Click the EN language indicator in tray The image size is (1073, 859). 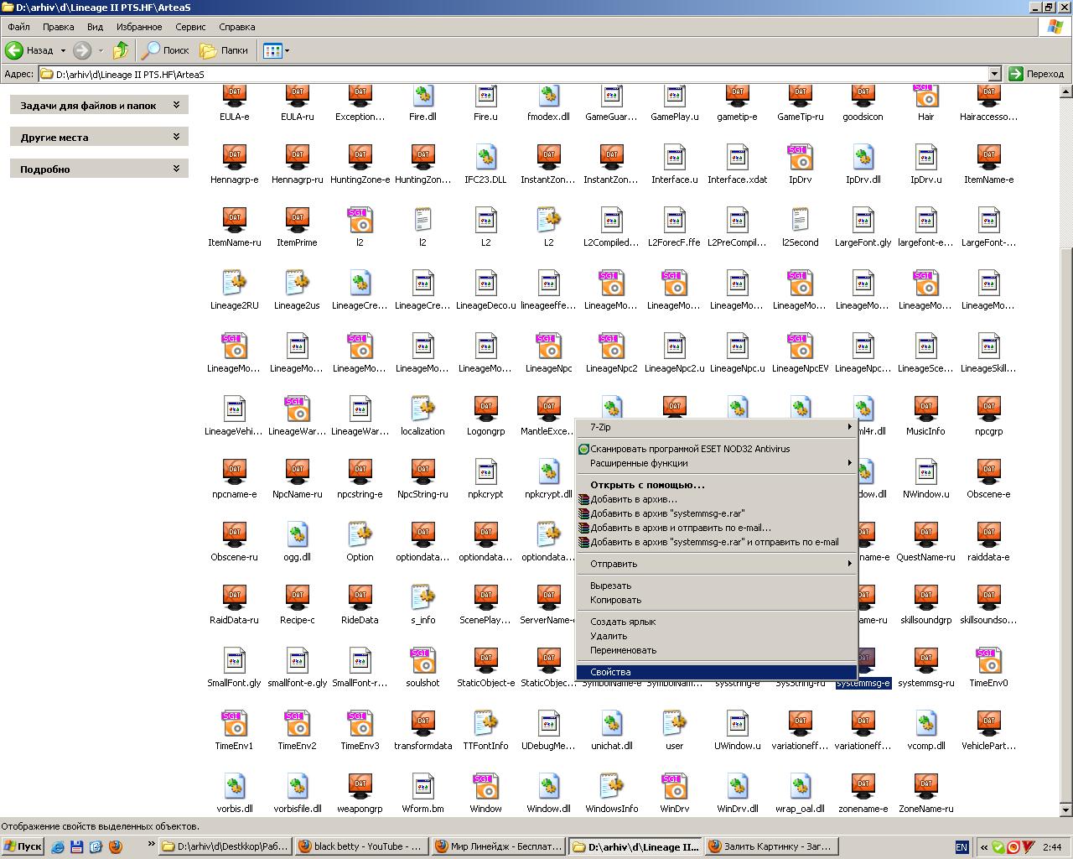(x=962, y=847)
